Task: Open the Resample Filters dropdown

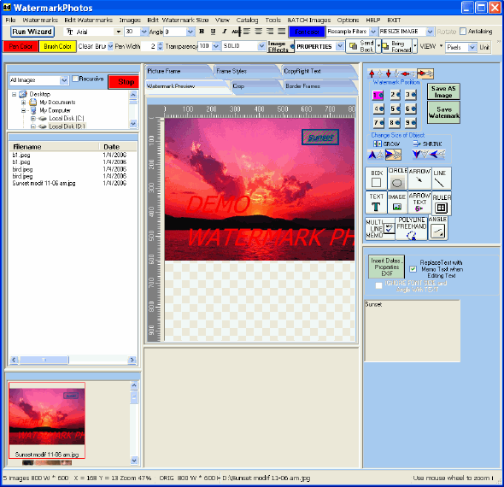Action: tap(373, 32)
